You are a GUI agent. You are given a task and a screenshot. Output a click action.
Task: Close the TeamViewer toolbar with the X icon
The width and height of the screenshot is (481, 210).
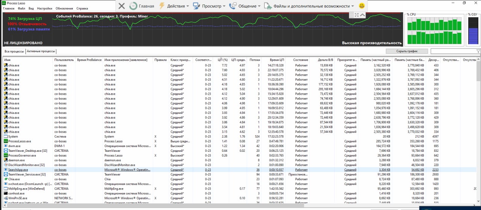[x=121, y=6]
